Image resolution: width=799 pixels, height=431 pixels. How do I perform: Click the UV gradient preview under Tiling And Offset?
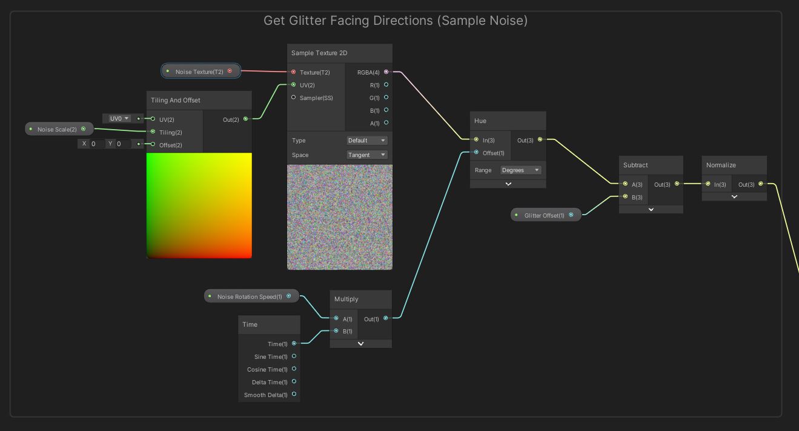coord(199,206)
